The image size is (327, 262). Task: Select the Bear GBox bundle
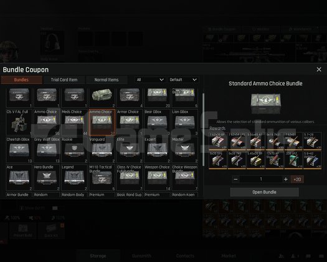157,122
